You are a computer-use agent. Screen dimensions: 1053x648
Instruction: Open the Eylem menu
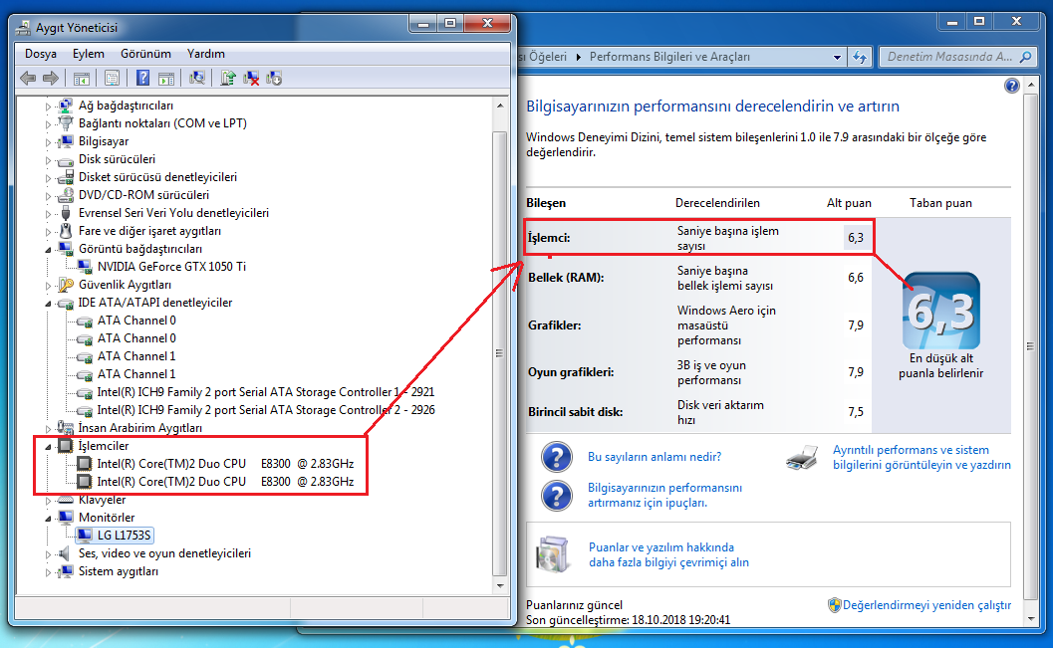click(x=89, y=54)
